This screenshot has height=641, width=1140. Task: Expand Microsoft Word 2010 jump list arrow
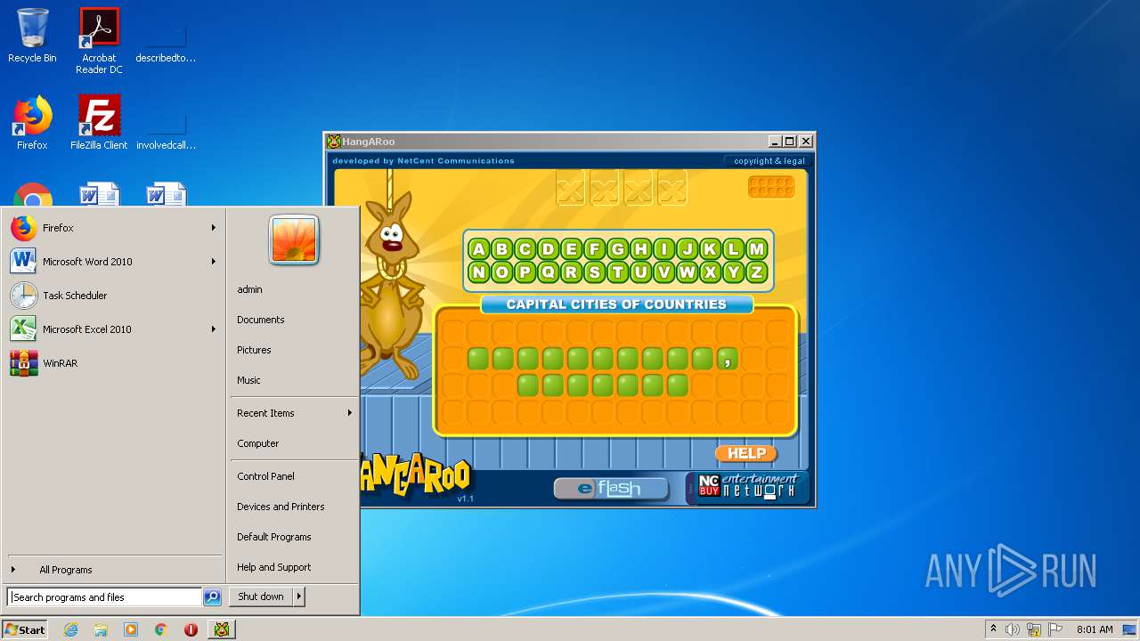214,262
